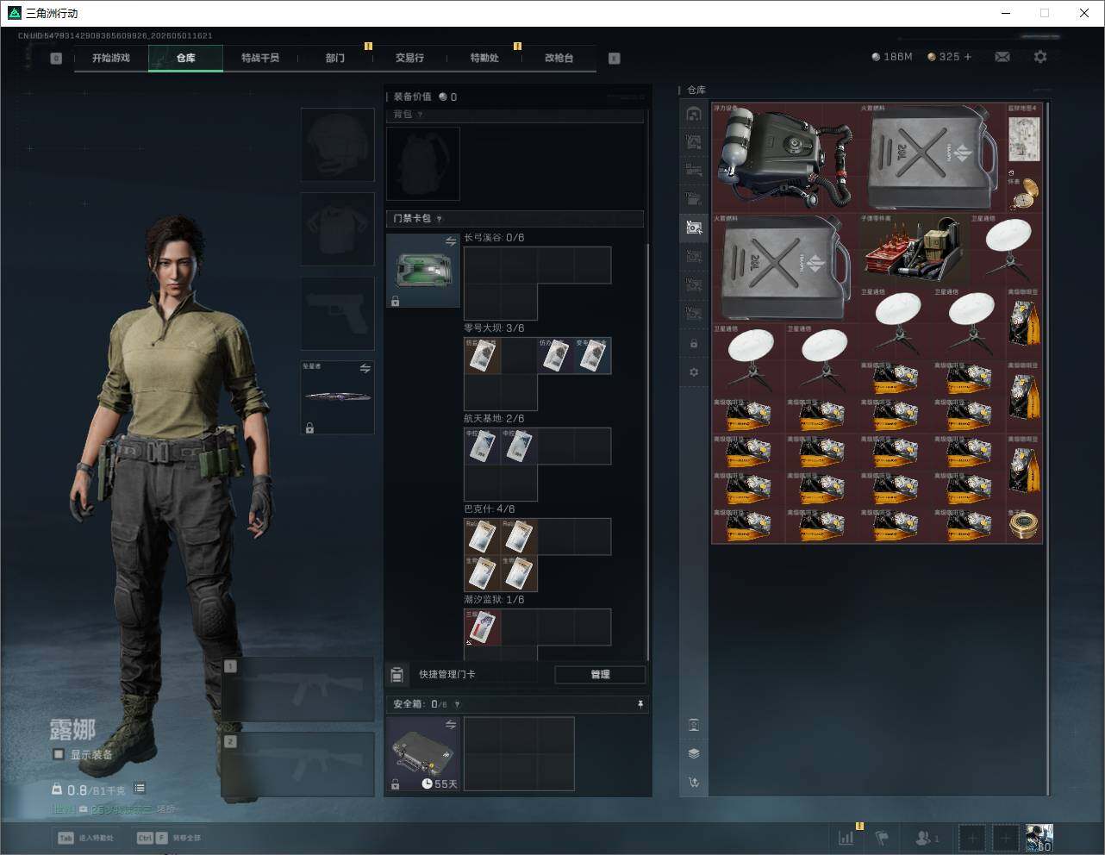Click the swap arrows on knife slot
1105x855 pixels.
365,369
